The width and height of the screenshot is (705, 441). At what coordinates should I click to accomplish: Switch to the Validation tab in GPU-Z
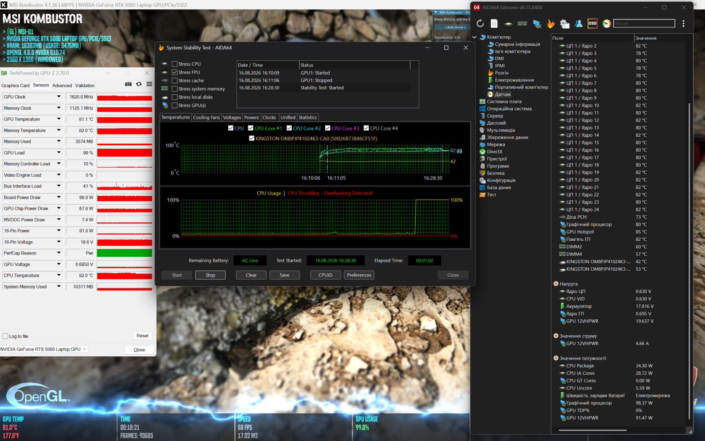pos(85,86)
